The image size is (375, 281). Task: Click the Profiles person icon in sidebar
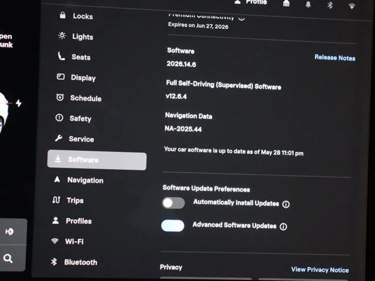coord(56,220)
